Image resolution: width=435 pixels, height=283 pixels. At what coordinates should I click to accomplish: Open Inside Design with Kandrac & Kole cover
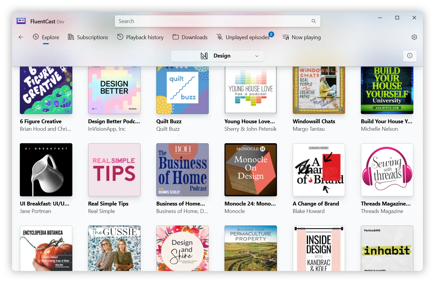[319, 248]
